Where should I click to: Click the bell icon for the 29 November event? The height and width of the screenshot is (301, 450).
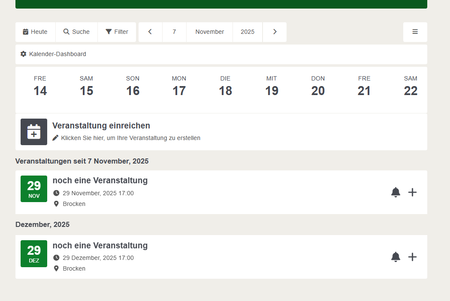[396, 192]
